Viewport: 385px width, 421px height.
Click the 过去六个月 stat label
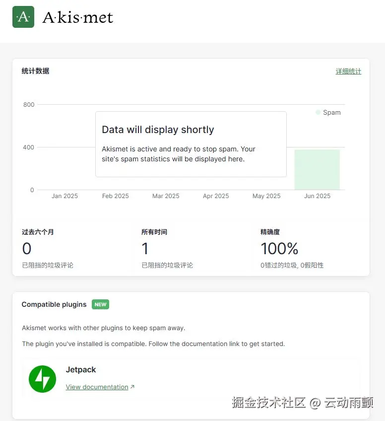[x=38, y=232]
